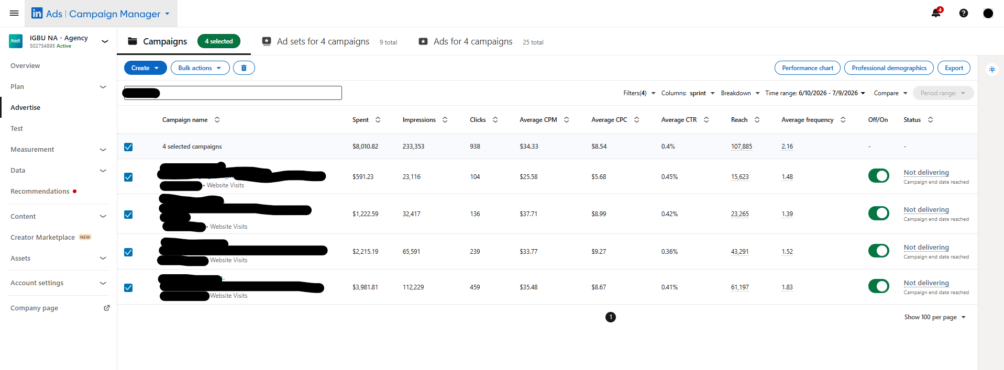The height and width of the screenshot is (370, 1004).
Task: Open Professional demographics button
Action: point(889,68)
